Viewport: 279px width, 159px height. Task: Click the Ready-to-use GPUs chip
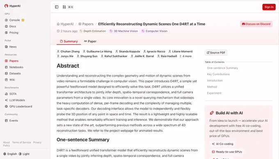[x=227, y=152]
